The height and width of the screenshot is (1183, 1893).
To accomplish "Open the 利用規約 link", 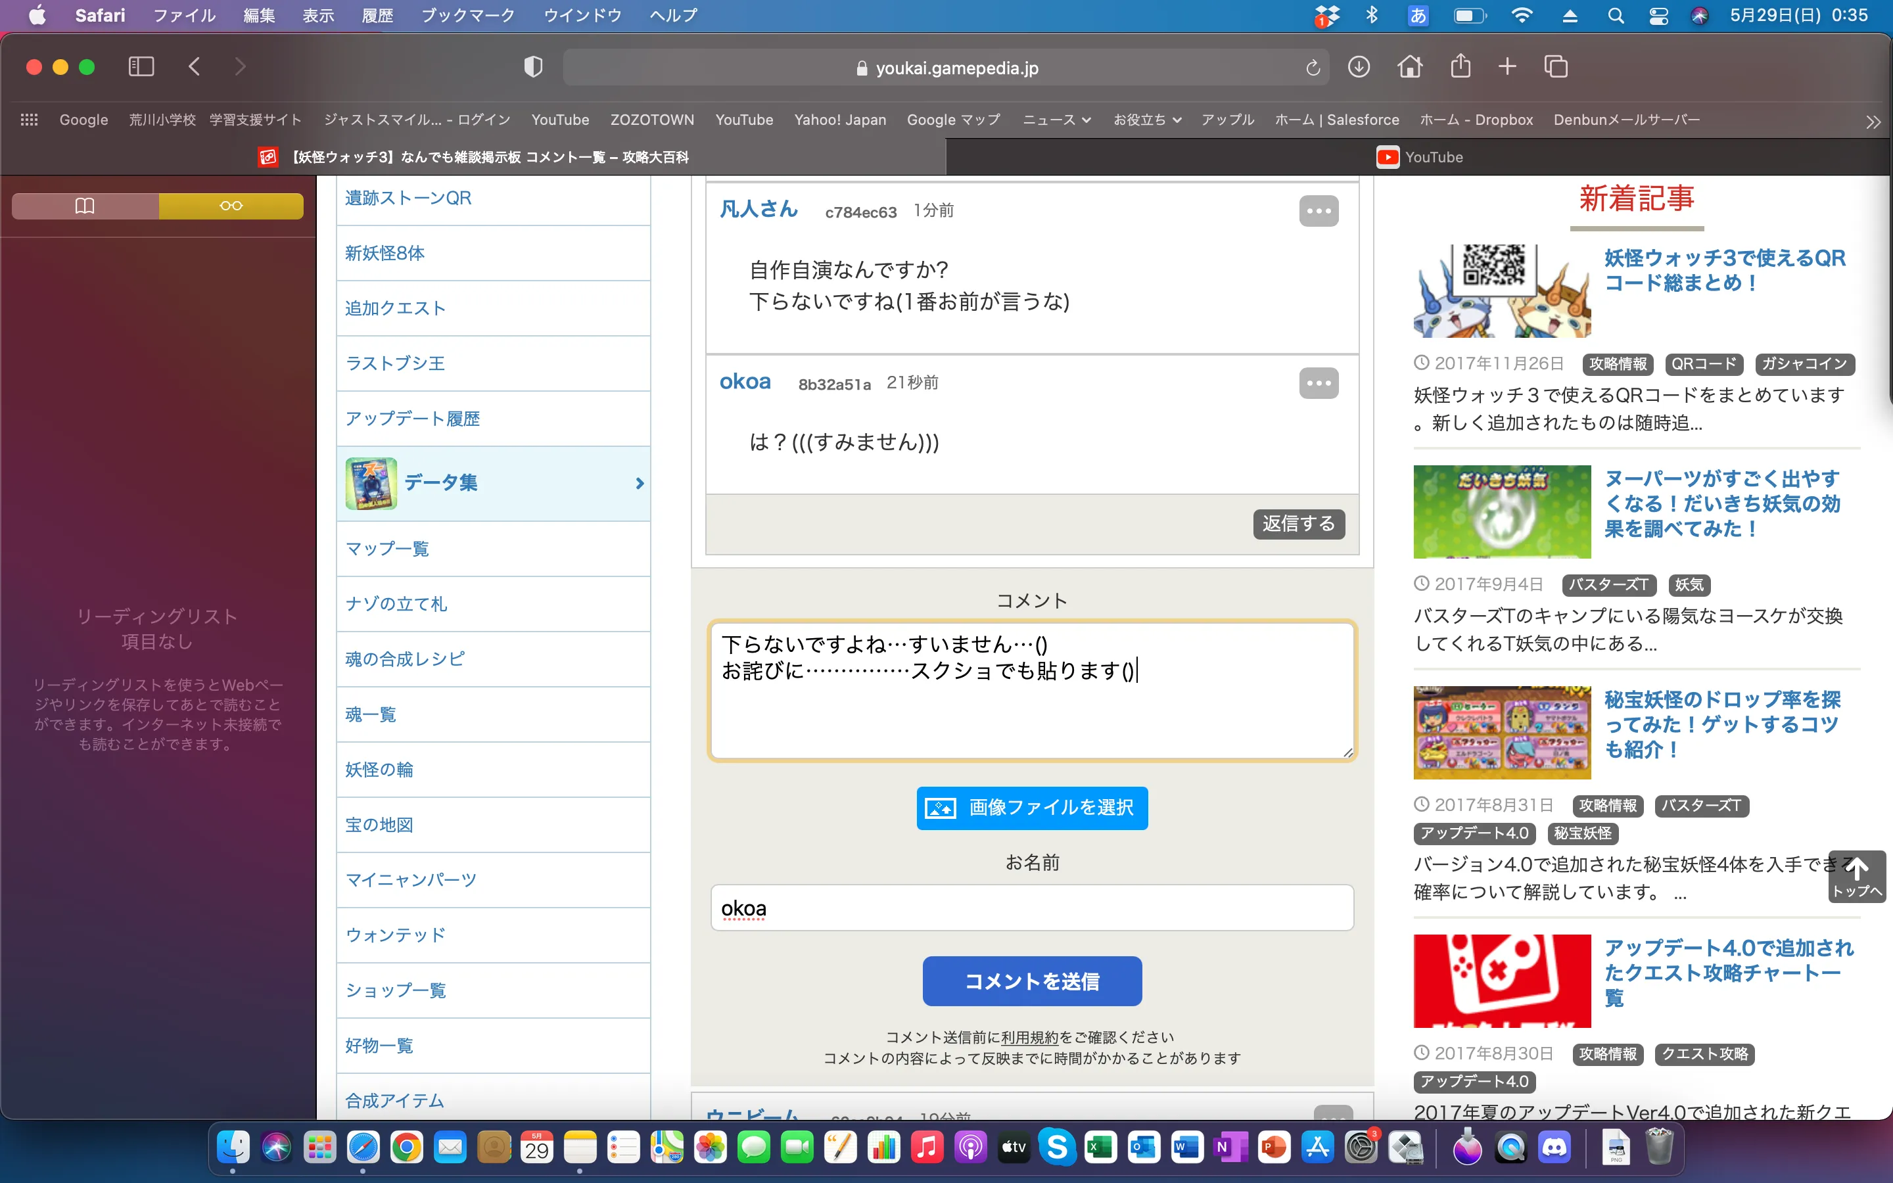I will [1029, 1038].
